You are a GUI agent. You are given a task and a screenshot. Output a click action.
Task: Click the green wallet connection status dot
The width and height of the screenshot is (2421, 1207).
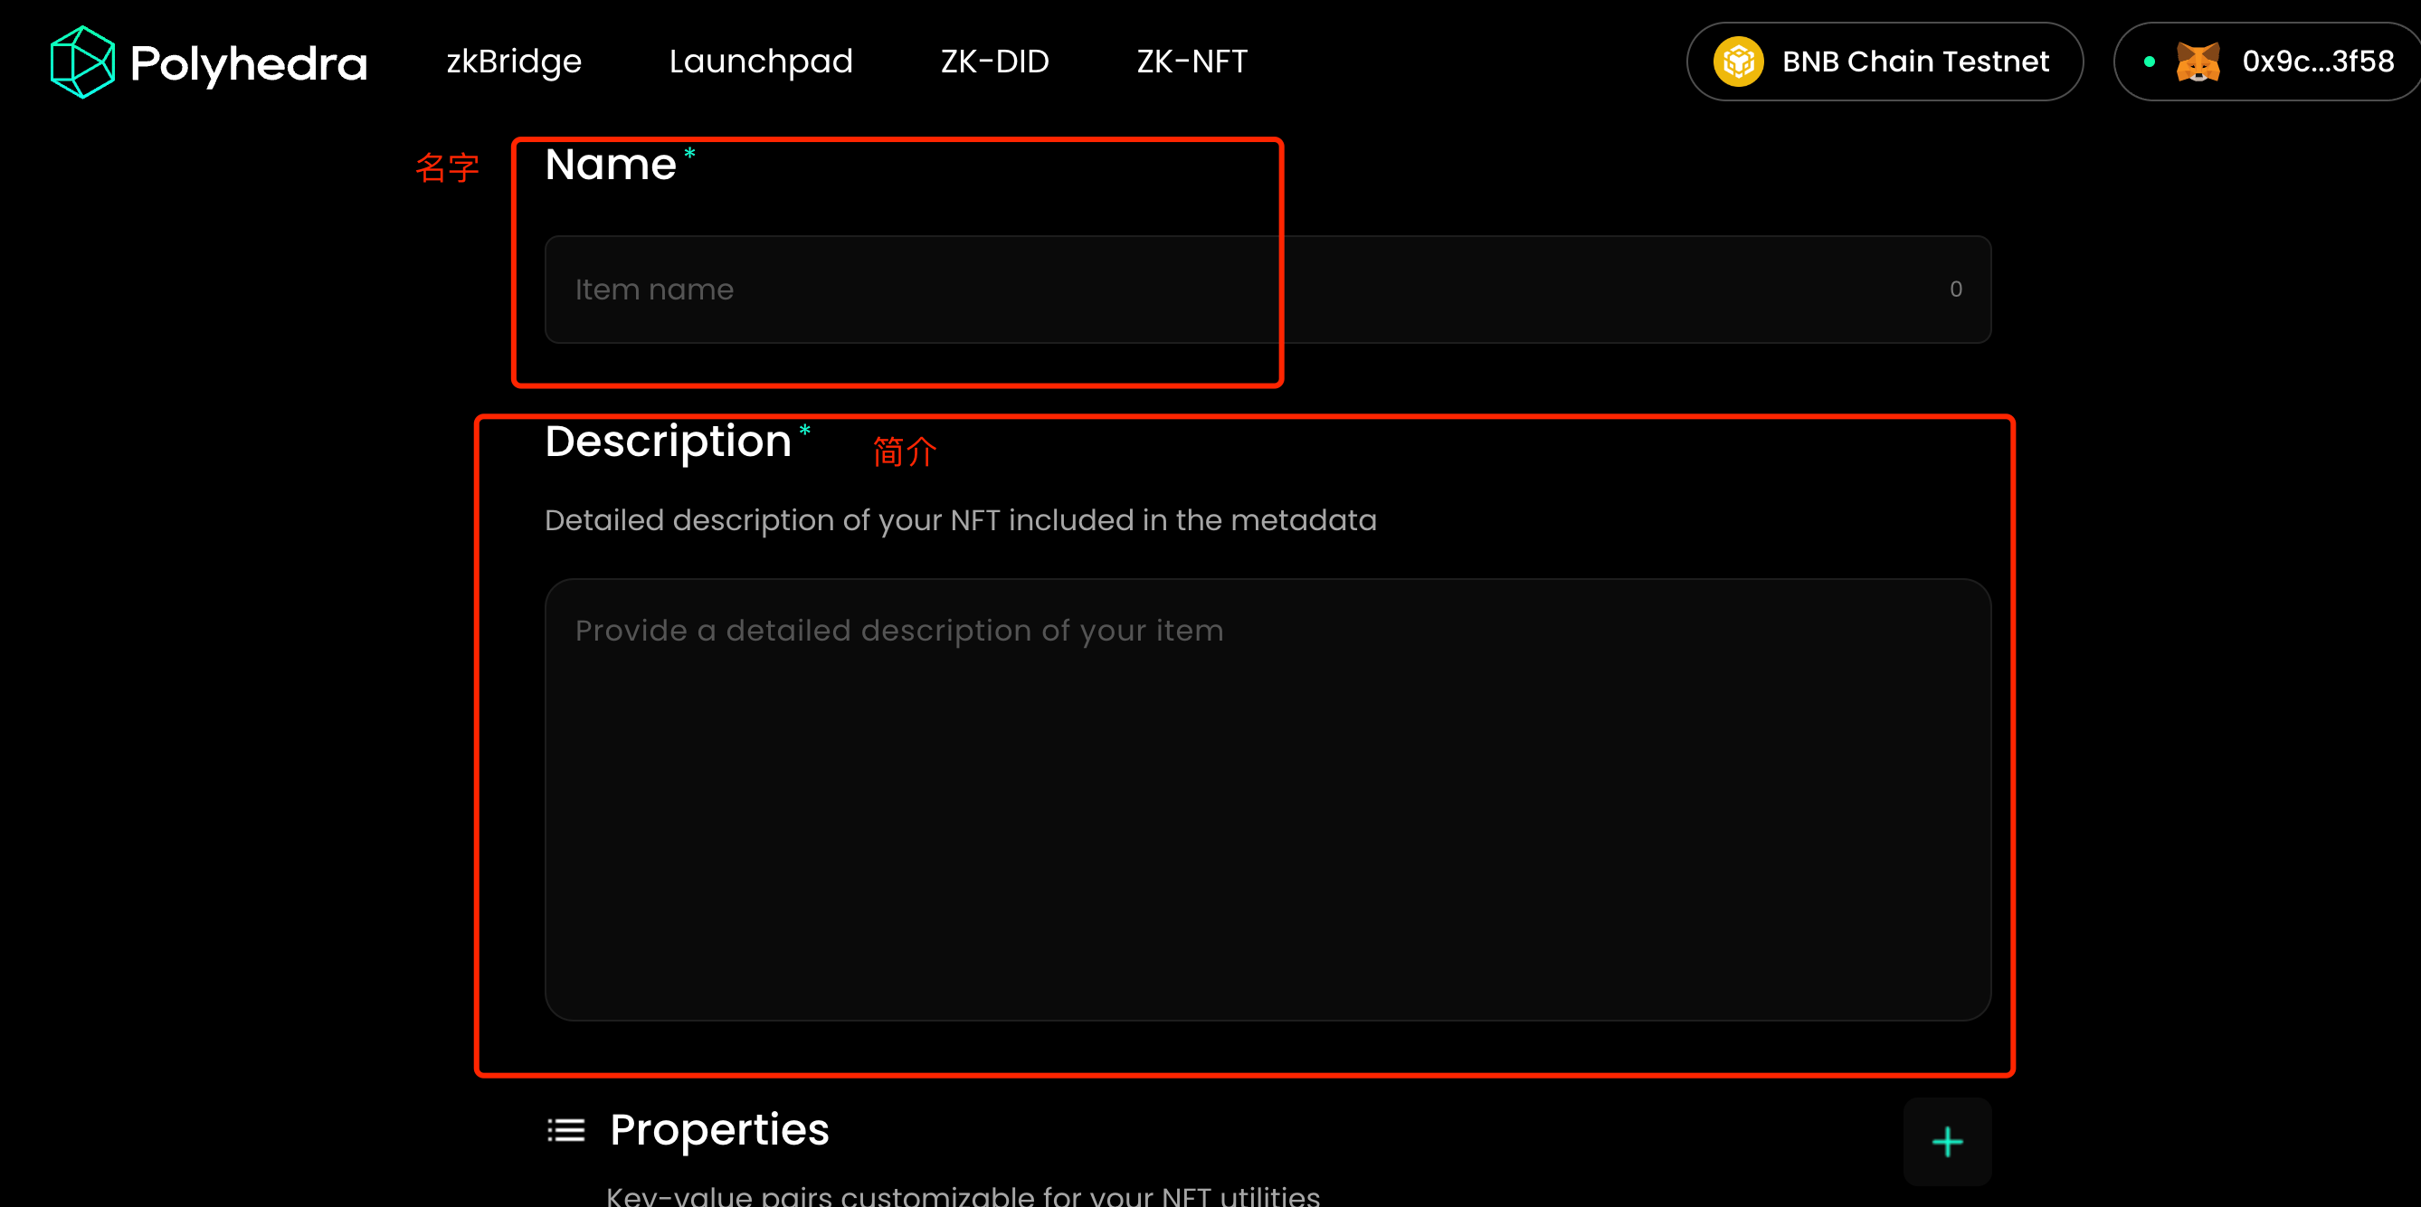[2149, 62]
